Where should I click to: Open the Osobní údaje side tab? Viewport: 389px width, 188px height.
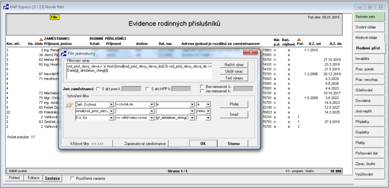point(369,27)
